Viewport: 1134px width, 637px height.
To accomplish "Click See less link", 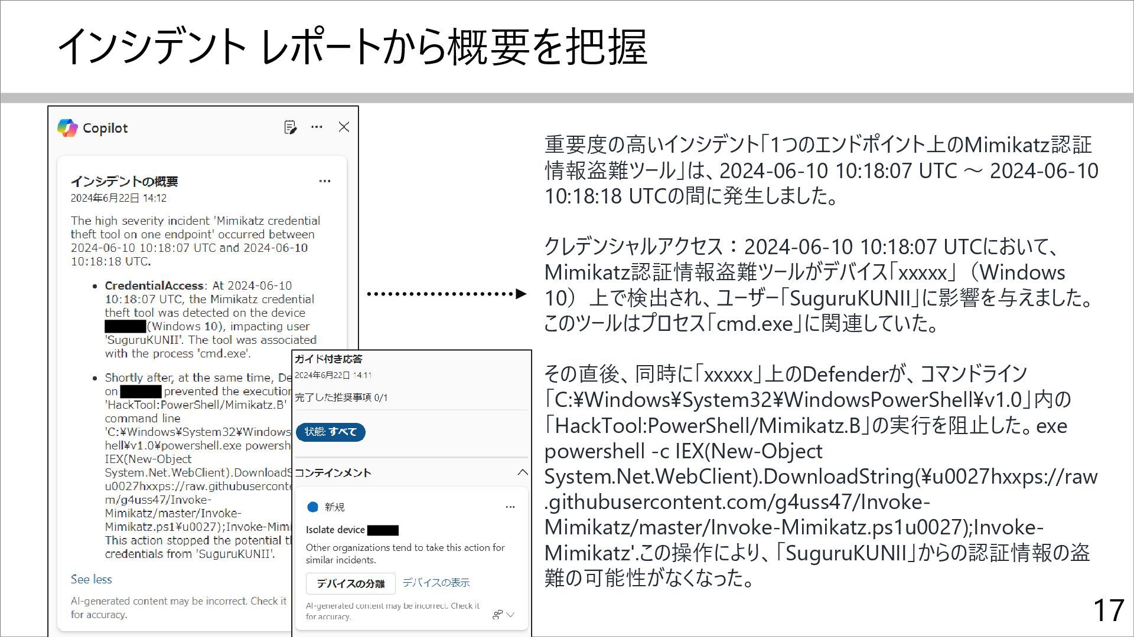I will (91, 579).
